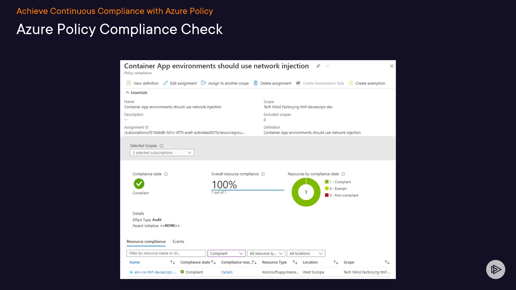Click the green Compliant legend swatch

(x=327, y=182)
